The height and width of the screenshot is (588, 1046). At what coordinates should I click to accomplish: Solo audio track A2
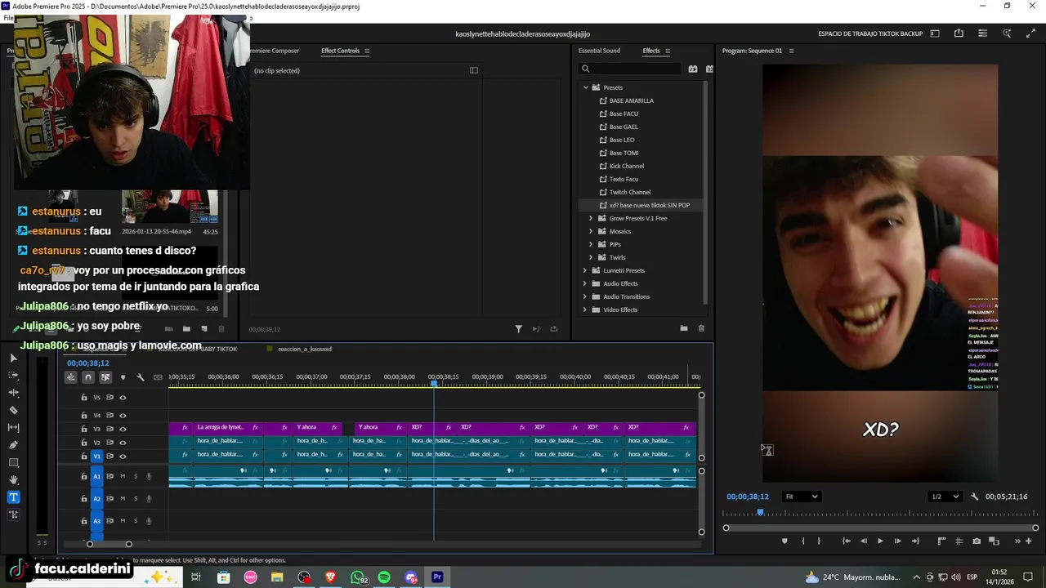(x=136, y=498)
